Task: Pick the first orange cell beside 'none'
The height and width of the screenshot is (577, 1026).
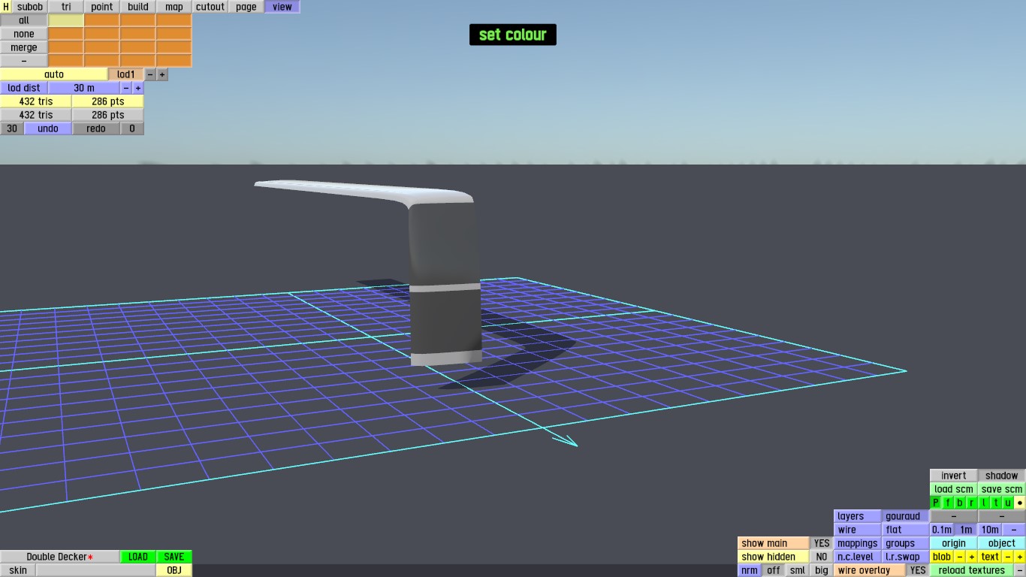Action: pyautogui.click(x=66, y=34)
